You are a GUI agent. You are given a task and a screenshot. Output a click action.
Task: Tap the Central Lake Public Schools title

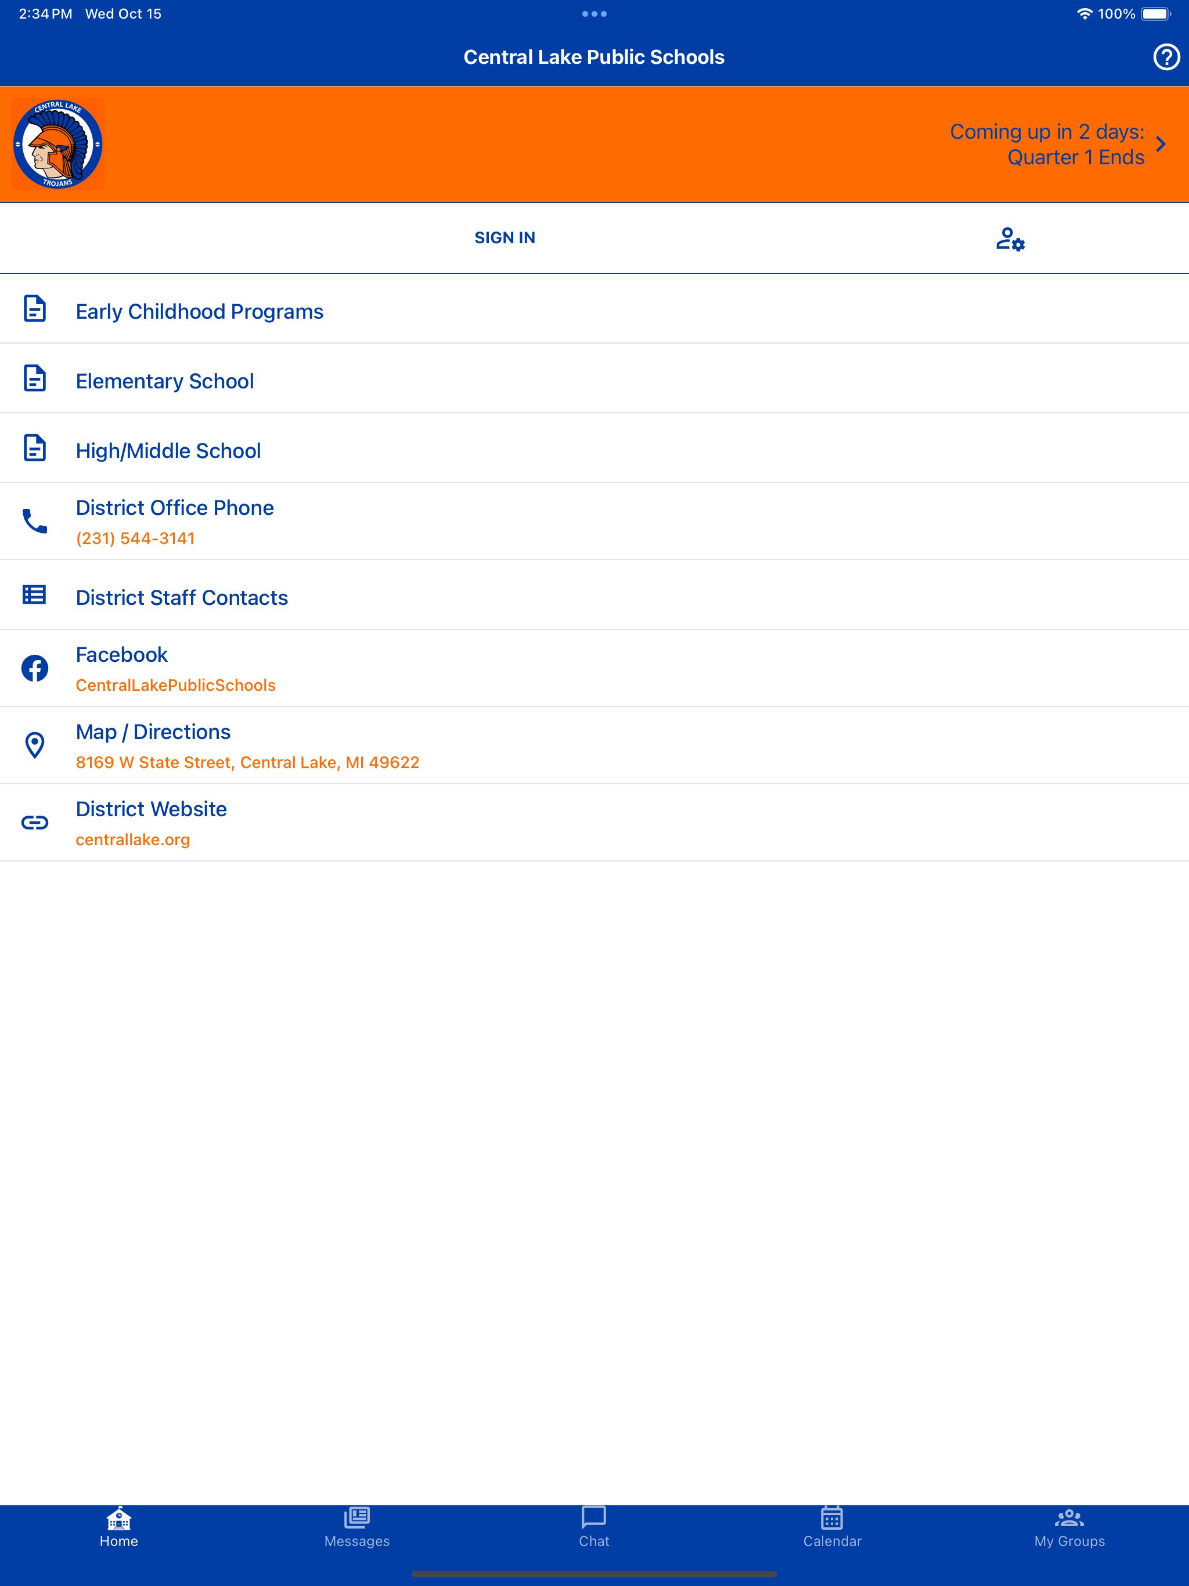[594, 57]
